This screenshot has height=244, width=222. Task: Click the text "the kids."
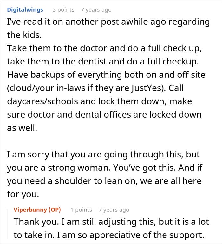coord(24,35)
